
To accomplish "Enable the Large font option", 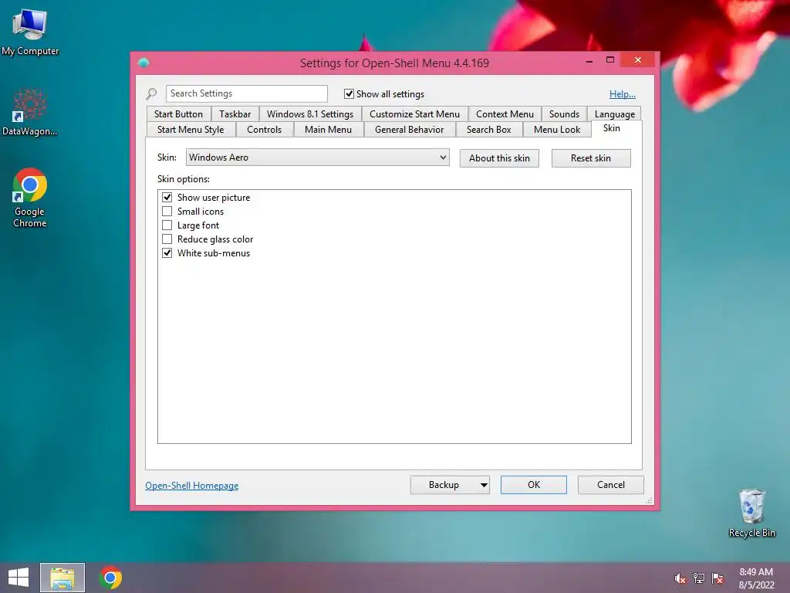I will click(167, 225).
